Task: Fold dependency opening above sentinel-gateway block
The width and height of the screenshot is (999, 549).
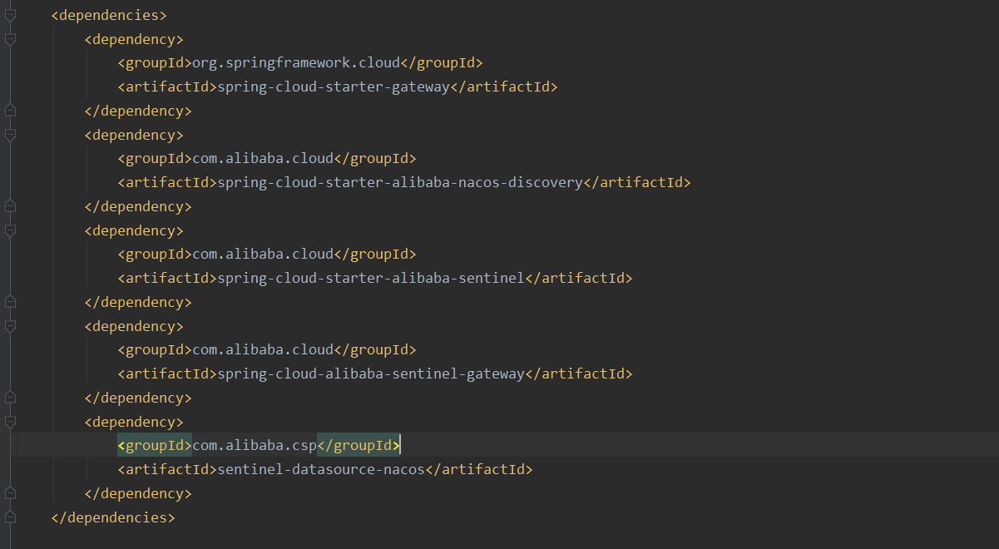Action: (x=10, y=326)
